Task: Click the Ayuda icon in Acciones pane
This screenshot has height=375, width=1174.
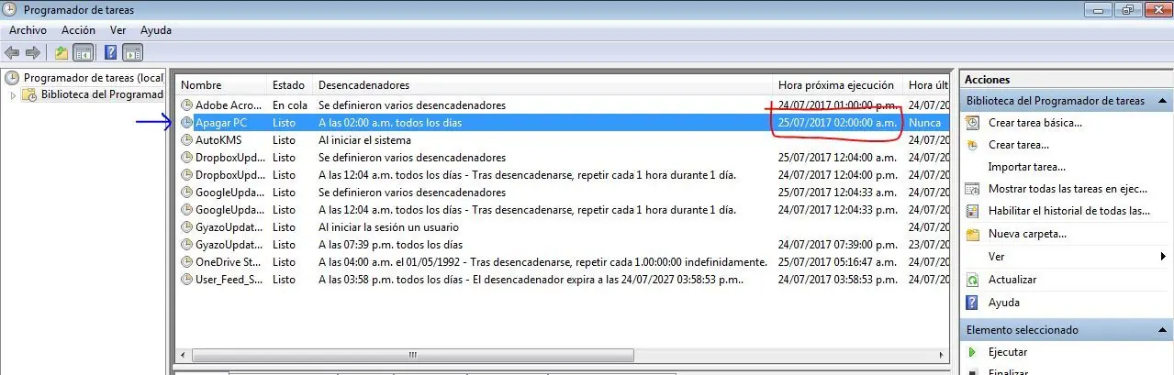Action: (x=972, y=303)
